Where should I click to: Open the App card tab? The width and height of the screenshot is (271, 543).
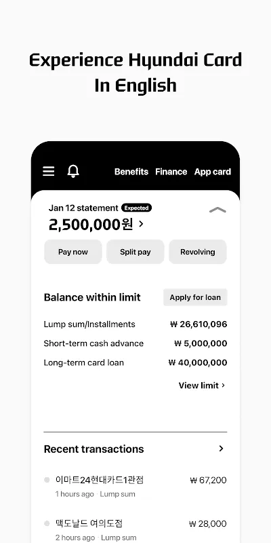(x=213, y=172)
